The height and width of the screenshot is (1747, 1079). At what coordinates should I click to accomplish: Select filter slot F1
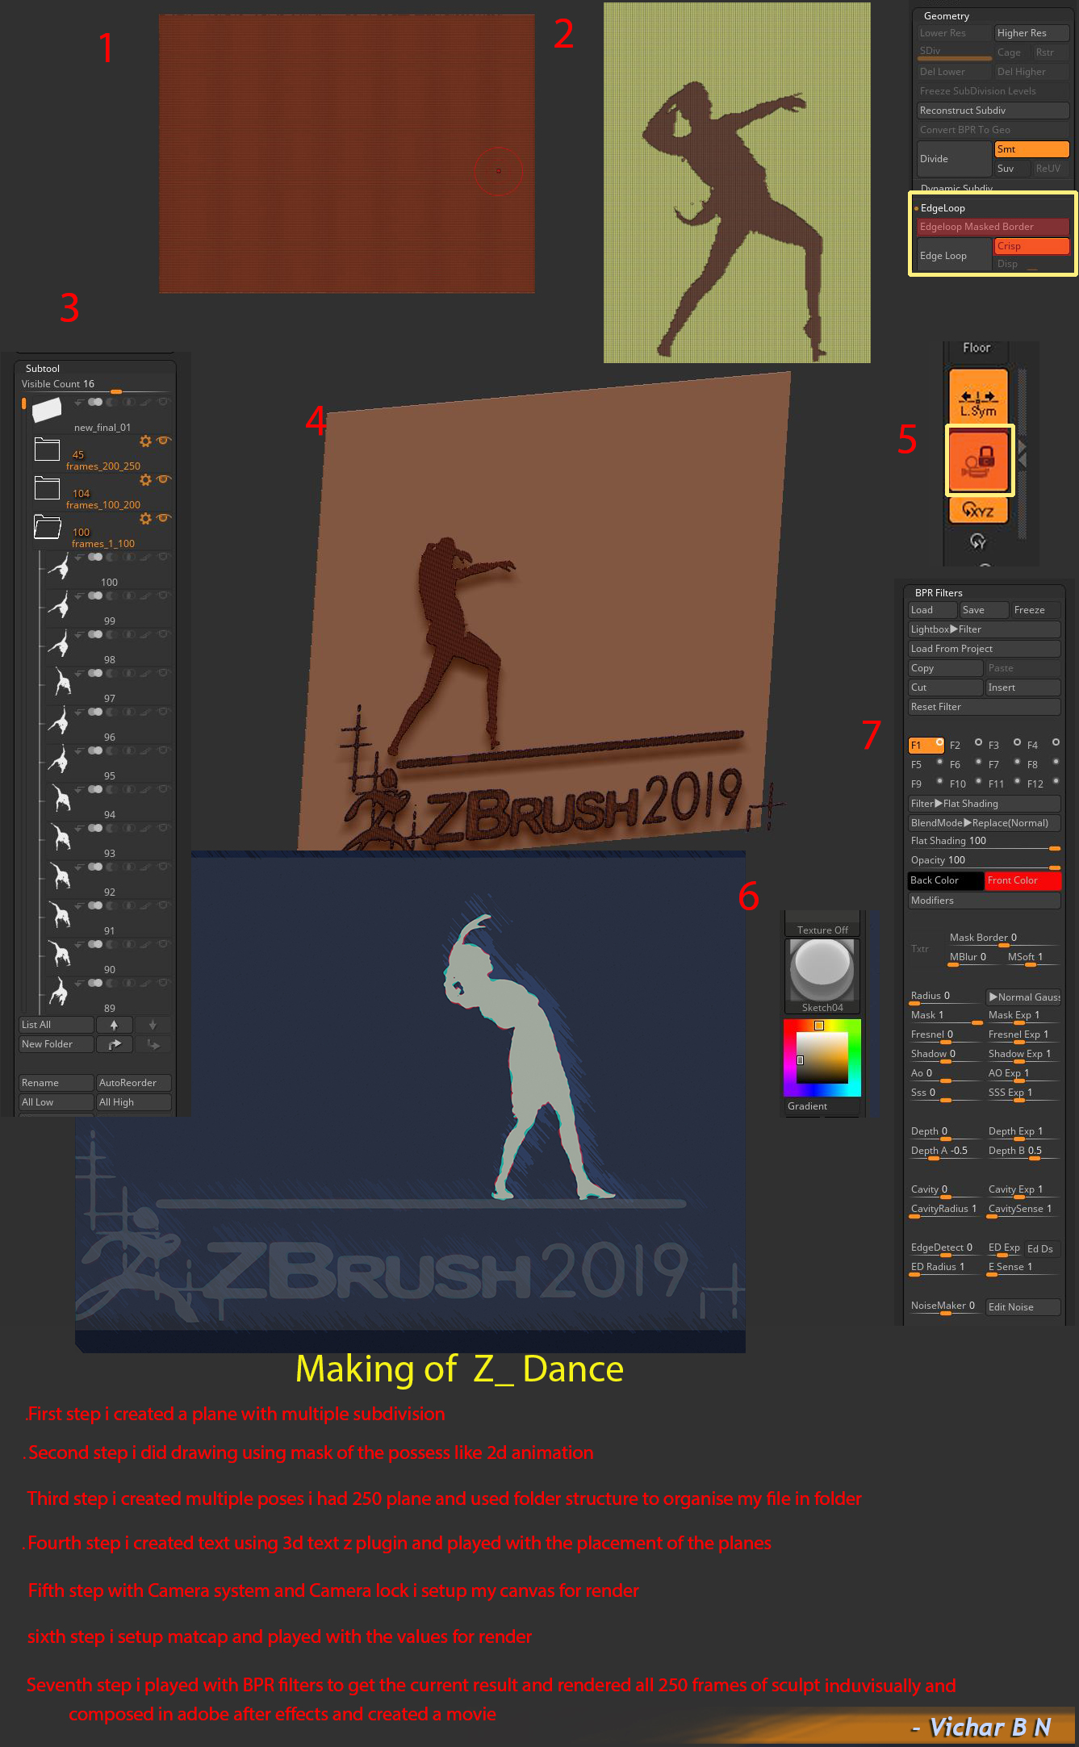pyautogui.click(x=926, y=746)
